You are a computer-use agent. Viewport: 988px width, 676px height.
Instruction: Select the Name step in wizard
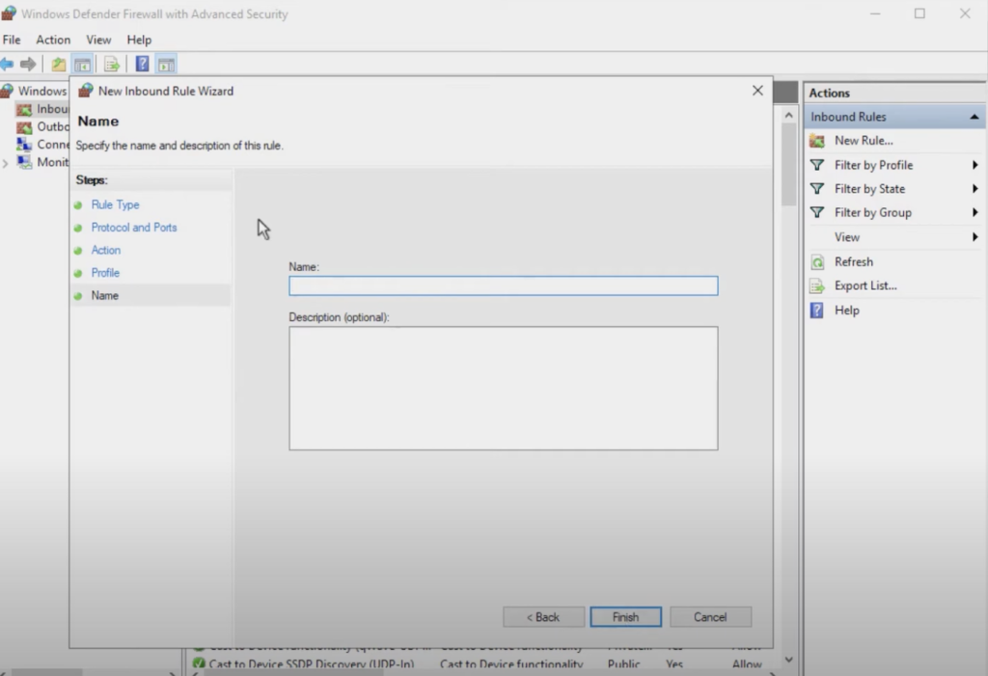click(104, 295)
